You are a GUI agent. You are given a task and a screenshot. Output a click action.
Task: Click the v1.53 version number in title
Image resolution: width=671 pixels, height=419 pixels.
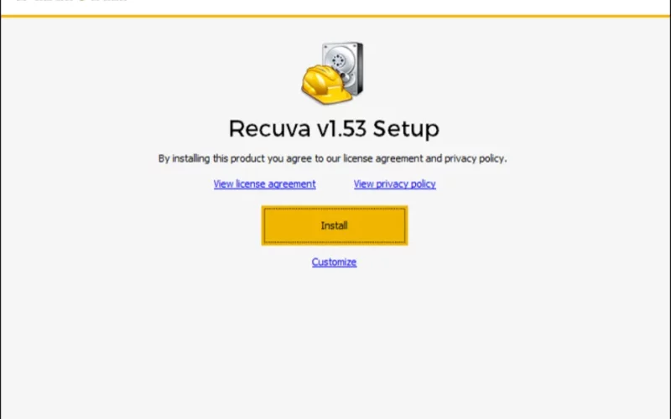coord(341,128)
